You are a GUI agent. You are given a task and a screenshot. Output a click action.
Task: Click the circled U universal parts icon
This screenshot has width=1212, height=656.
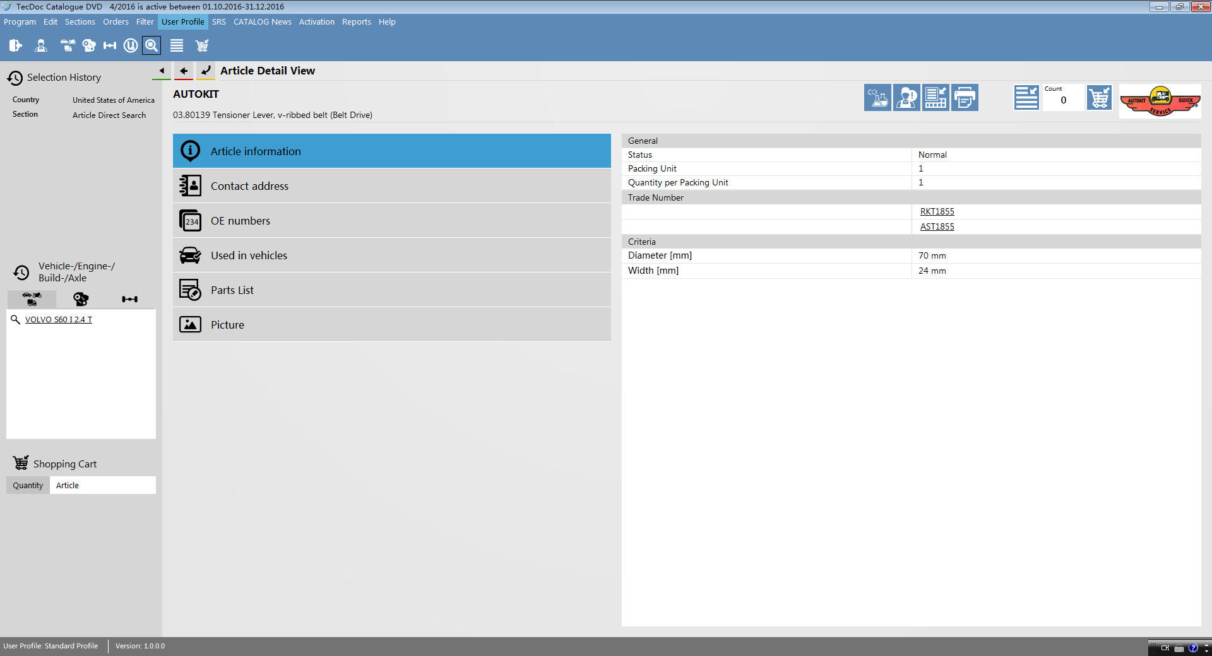pos(131,45)
